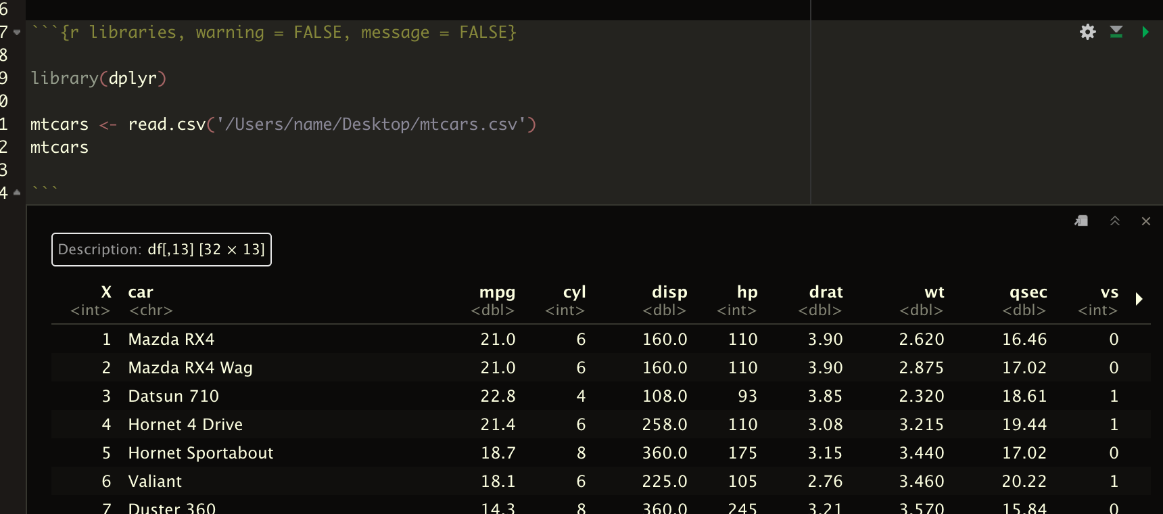Run all chunks above icon
The height and width of the screenshot is (514, 1163).
[1116, 32]
